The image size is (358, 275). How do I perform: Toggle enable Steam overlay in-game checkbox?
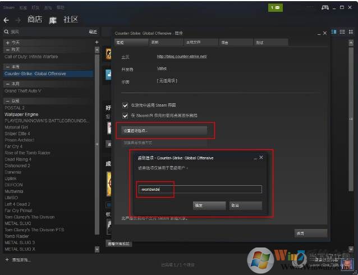point(125,106)
